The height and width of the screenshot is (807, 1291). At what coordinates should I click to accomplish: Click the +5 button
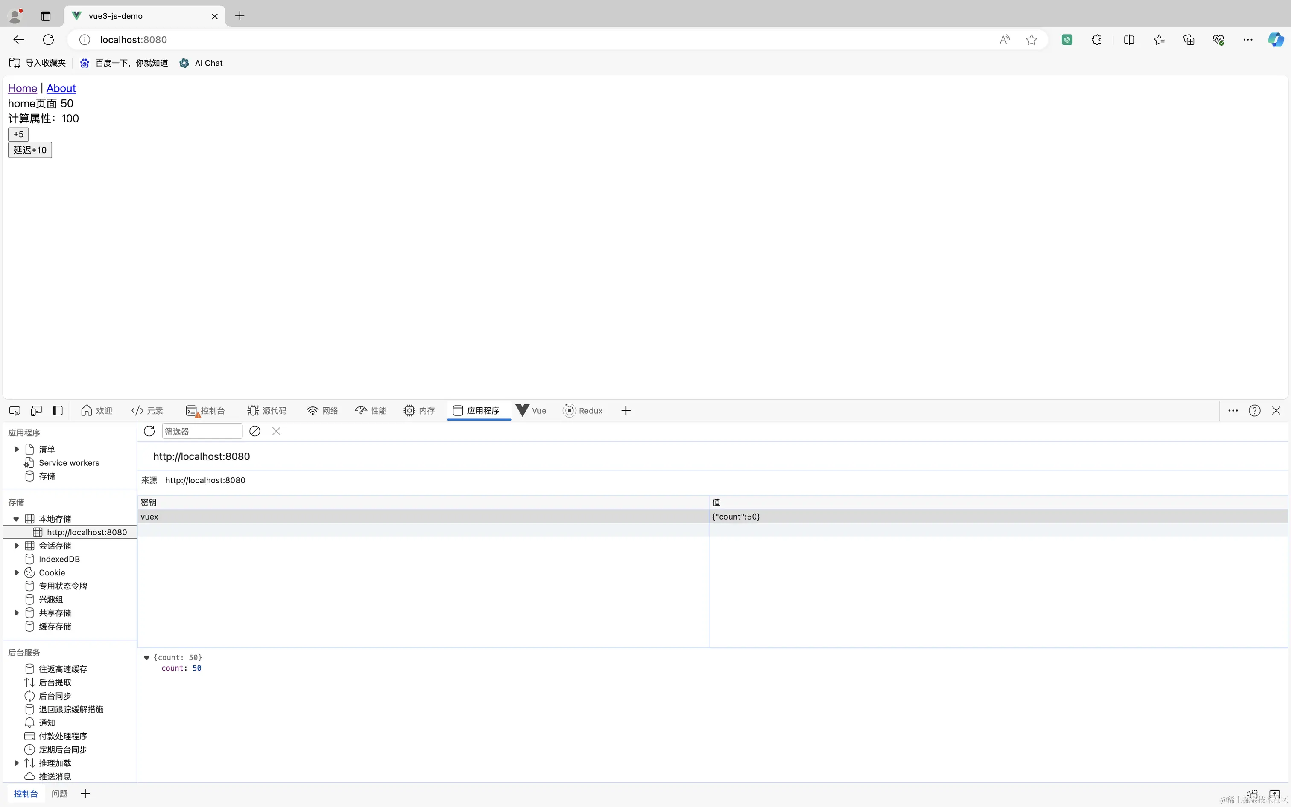coord(18,134)
